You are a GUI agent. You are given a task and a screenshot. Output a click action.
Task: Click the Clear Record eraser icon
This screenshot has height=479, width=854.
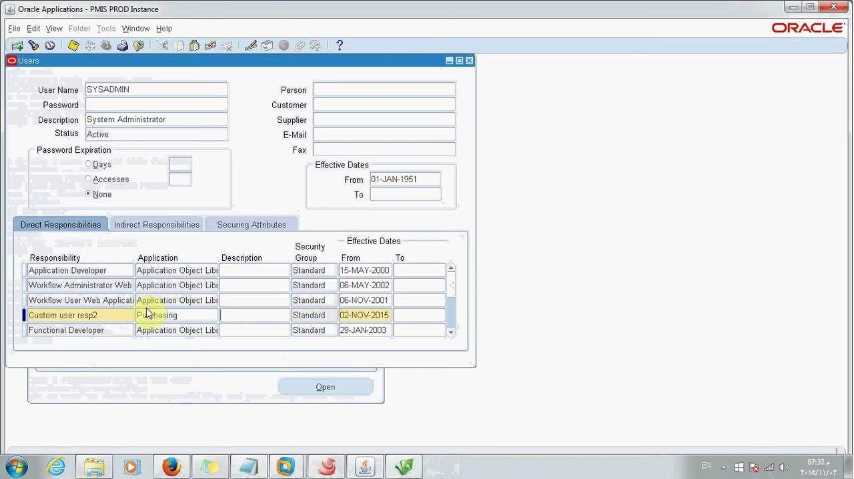tap(211, 45)
